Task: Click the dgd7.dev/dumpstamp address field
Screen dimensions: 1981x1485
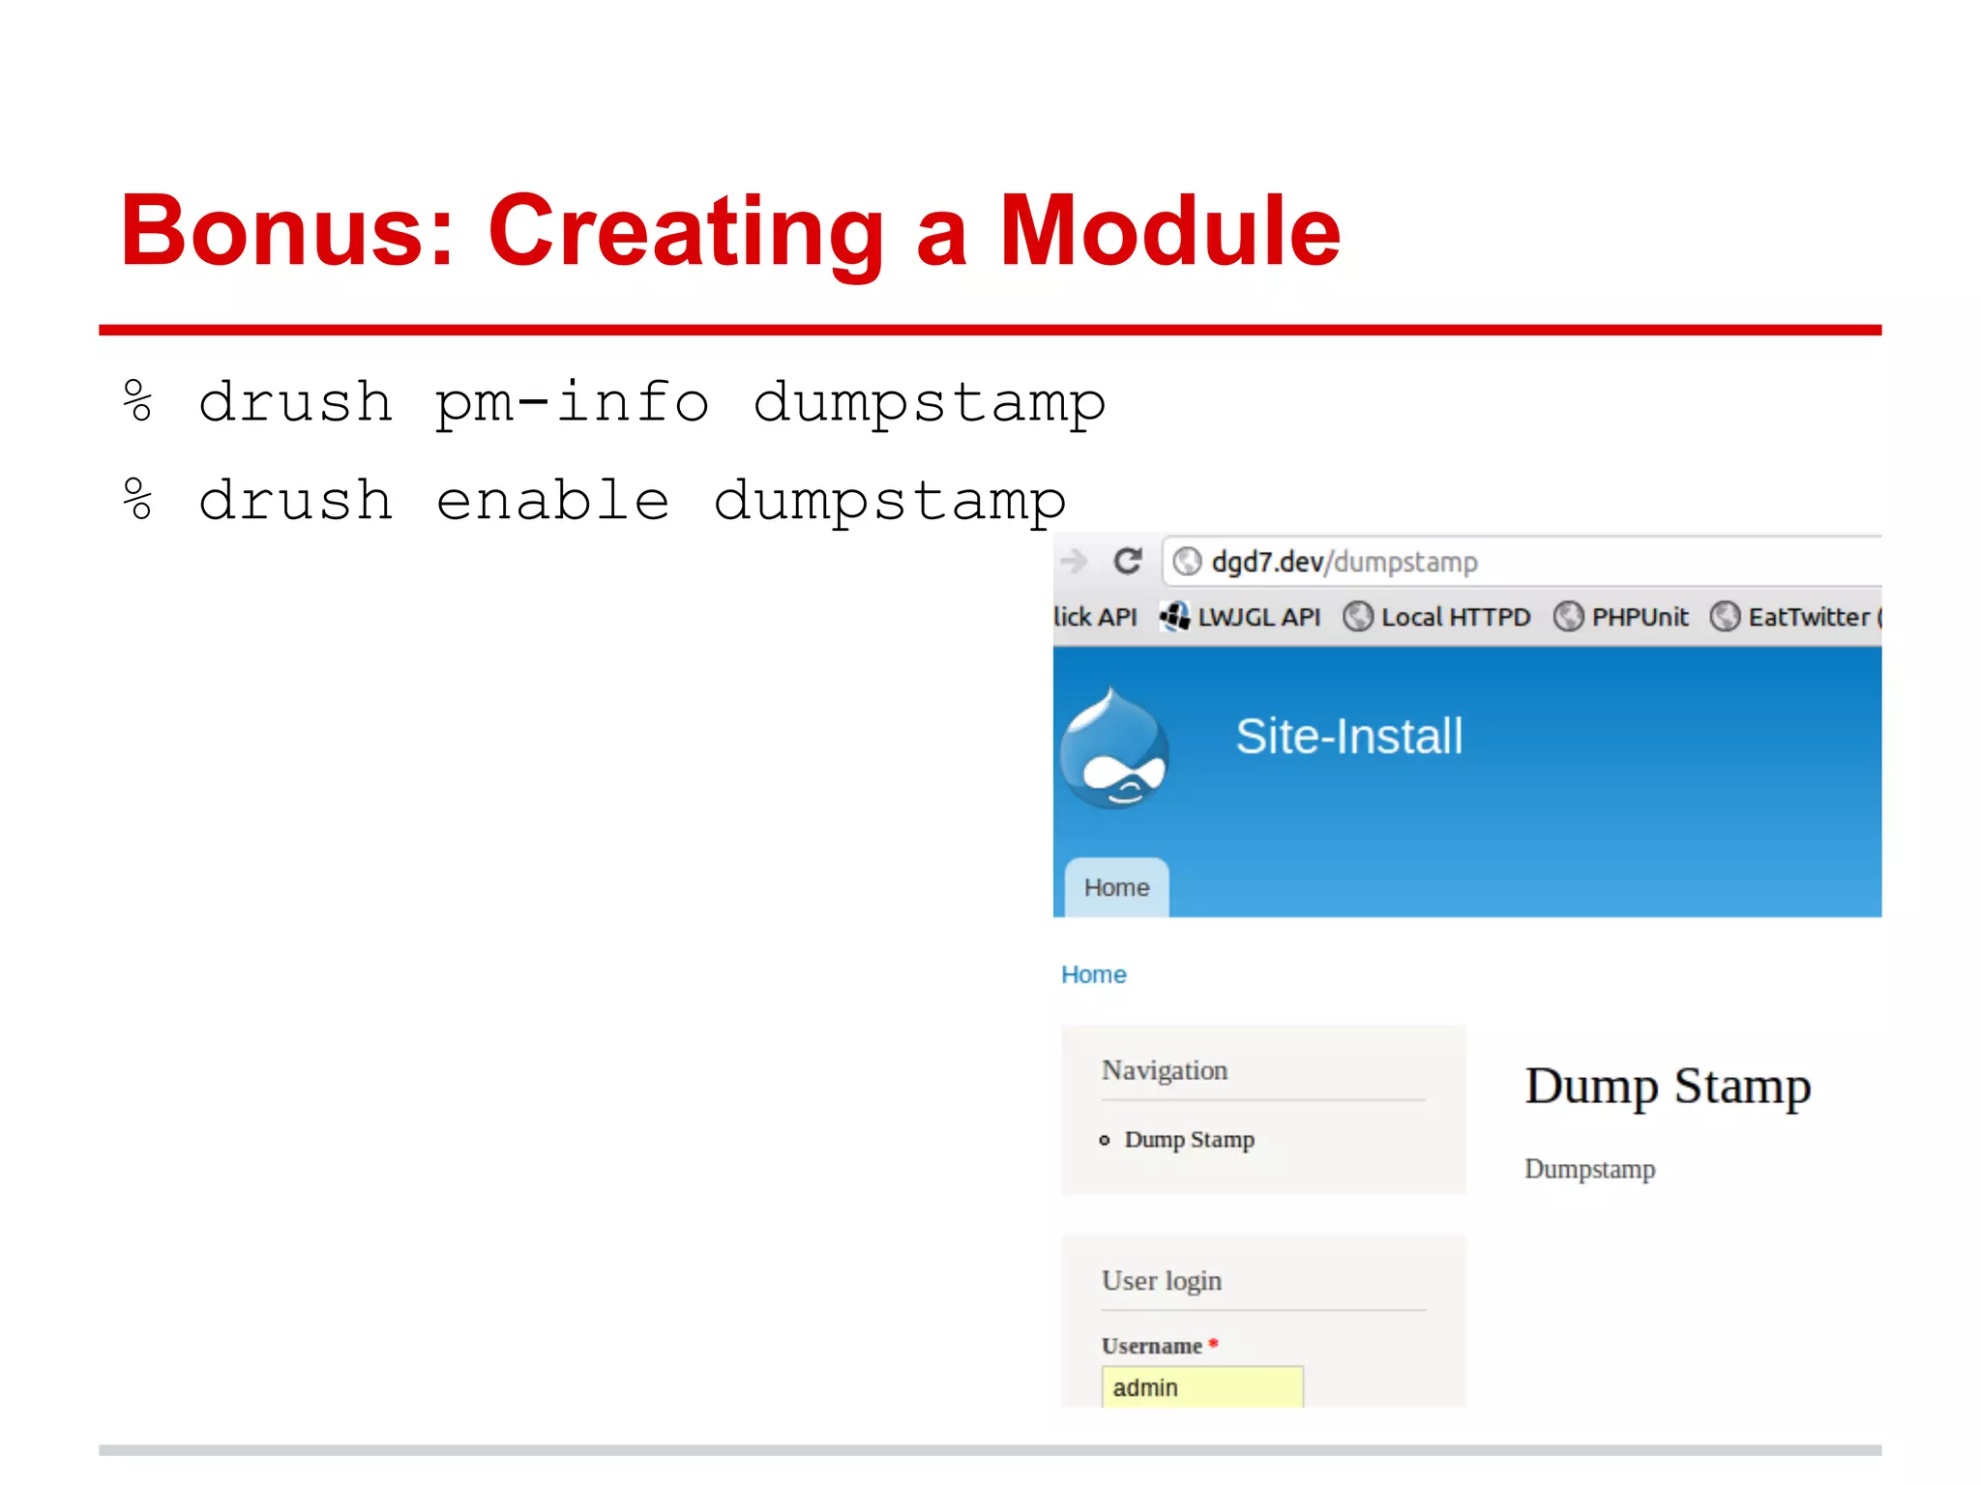Action: [1522, 562]
